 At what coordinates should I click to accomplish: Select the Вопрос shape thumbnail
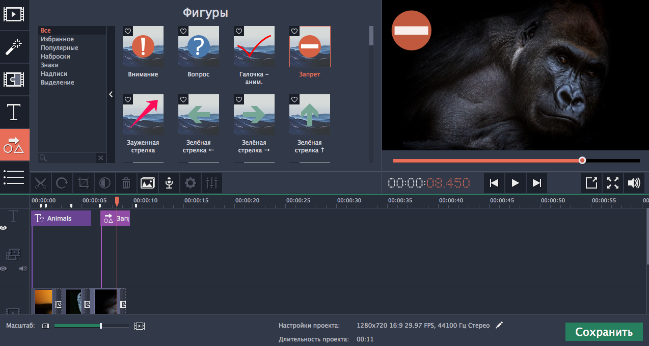pyautogui.click(x=199, y=46)
